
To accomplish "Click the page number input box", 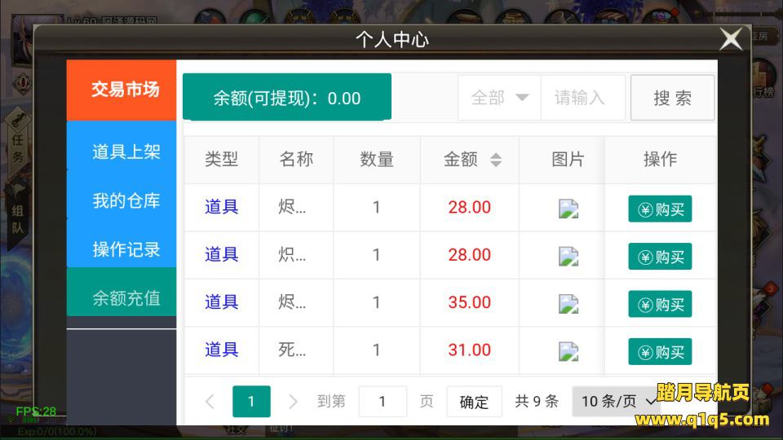I will point(383,402).
